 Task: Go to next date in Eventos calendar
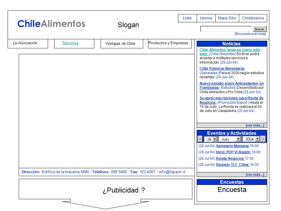(263, 139)
